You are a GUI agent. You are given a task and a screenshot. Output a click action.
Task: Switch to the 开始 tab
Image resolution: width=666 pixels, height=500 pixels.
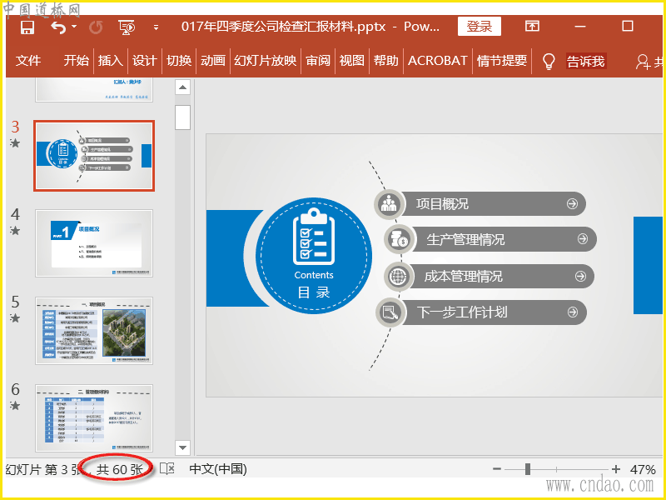tap(76, 61)
